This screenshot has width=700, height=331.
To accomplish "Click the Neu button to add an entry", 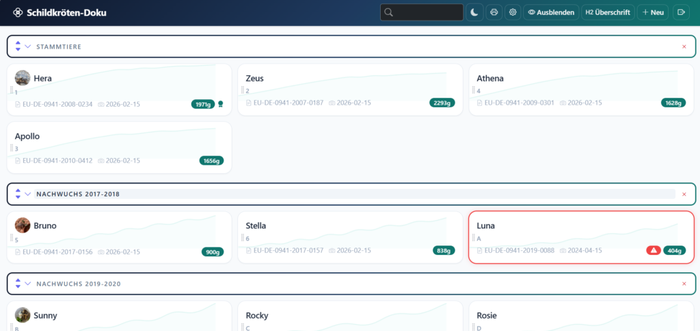I will pos(653,12).
